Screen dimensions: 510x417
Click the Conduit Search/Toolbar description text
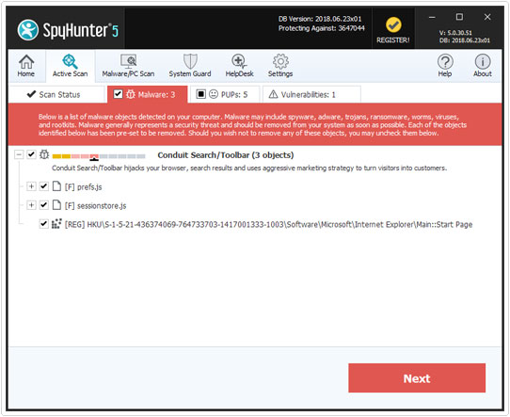[x=249, y=168]
